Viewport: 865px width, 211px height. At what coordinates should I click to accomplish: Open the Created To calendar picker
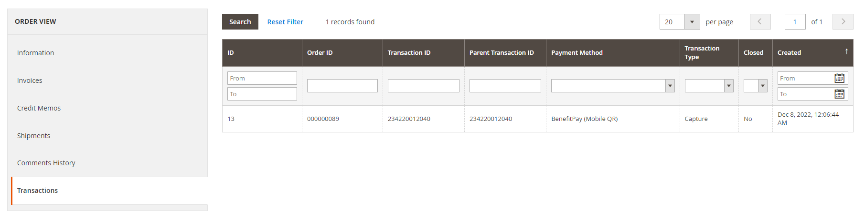pos(839,94)
